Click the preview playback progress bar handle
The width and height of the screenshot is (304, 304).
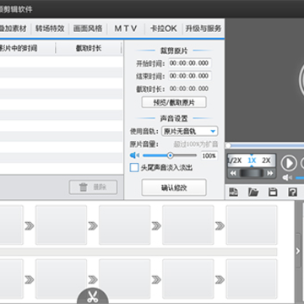(228, 145)
